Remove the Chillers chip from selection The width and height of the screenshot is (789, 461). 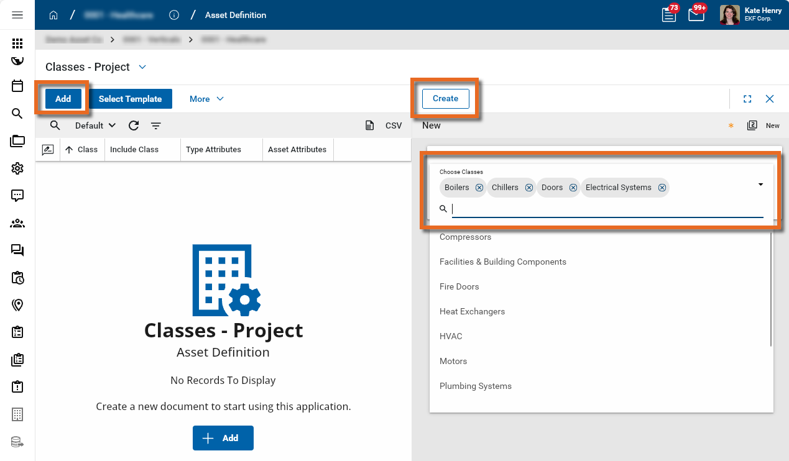pos(529,188)
